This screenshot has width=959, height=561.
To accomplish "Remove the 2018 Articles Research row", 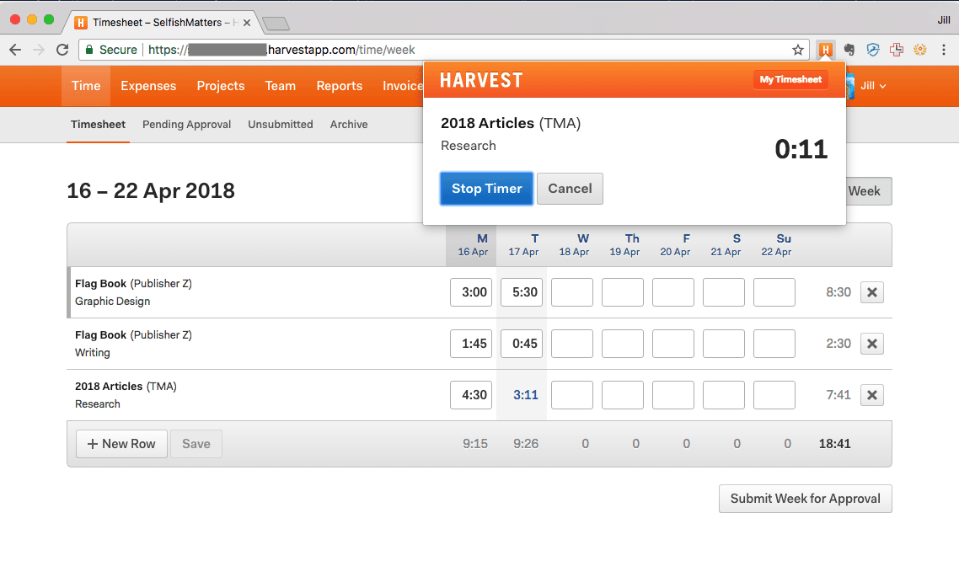I will [x=871, y=395].
